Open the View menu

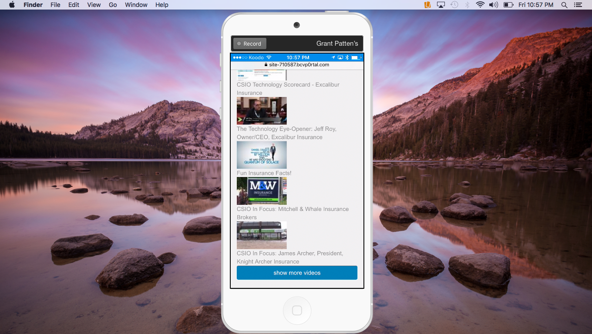(94, 5)
